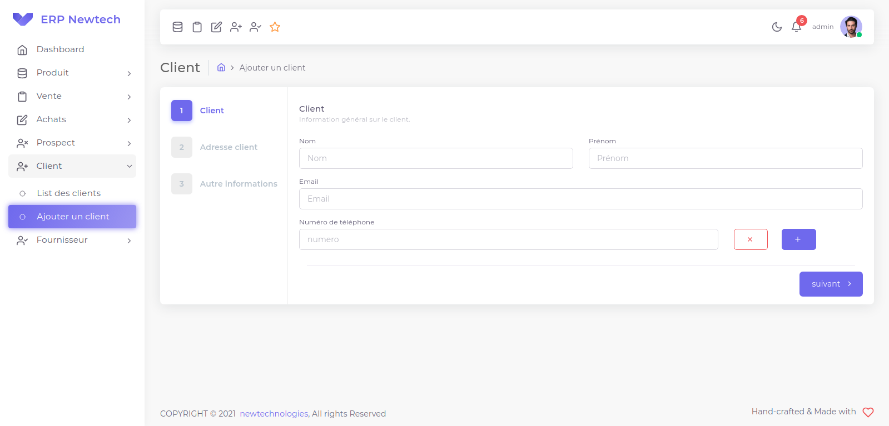Toggle dark mode with moon icon
Image resolution: width=889 pixels, height=426 pixels.
777,27
